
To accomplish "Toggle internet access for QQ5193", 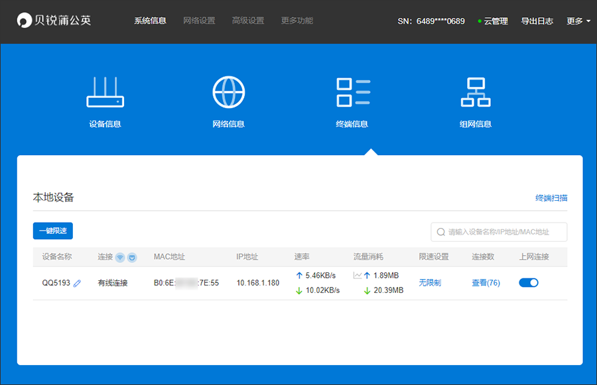I will (x=529, y=283).
